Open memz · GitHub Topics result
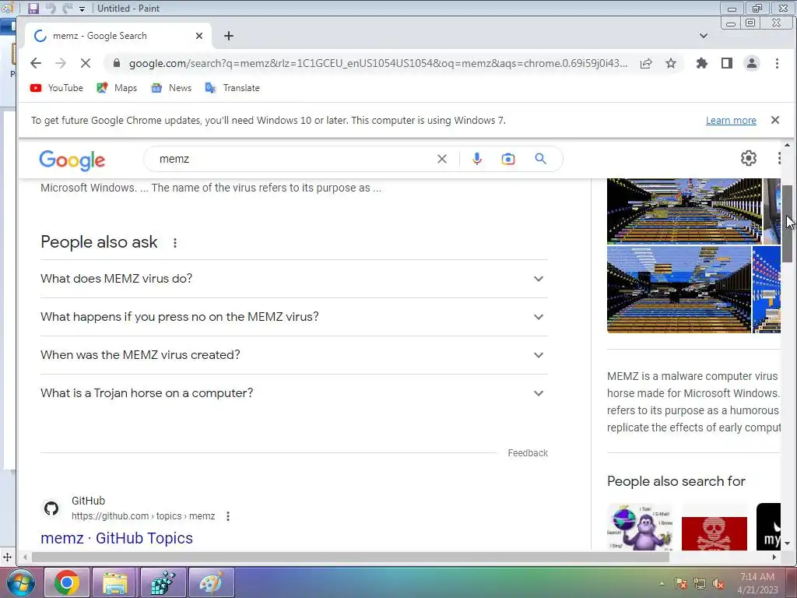The height and width of the screenshot is (598, 797). [x=117, y=538]
